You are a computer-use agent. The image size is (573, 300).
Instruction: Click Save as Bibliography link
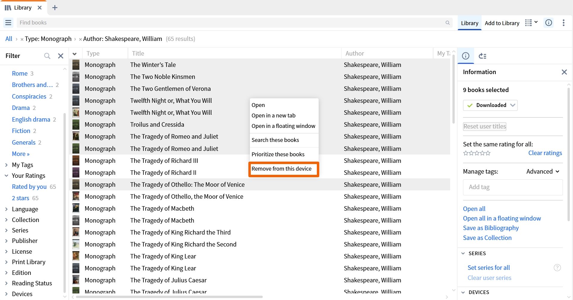point(491,228)
